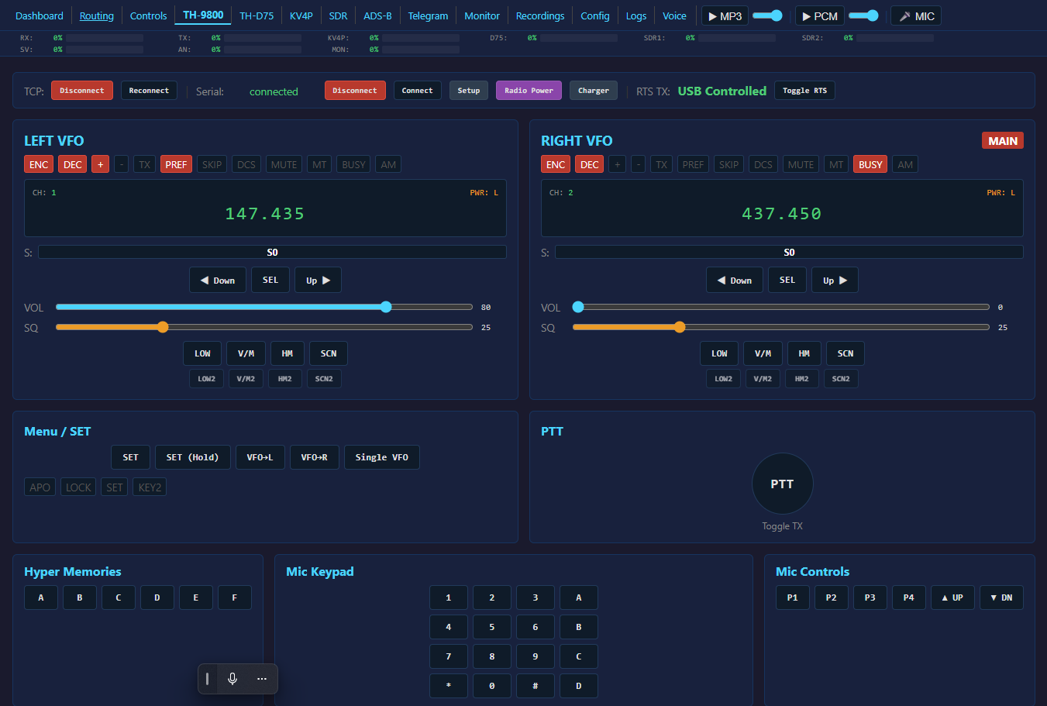Adjust Right VFO SQ slider
Image resolution: width=1047 pixels, height=706 pixels.
781,327
